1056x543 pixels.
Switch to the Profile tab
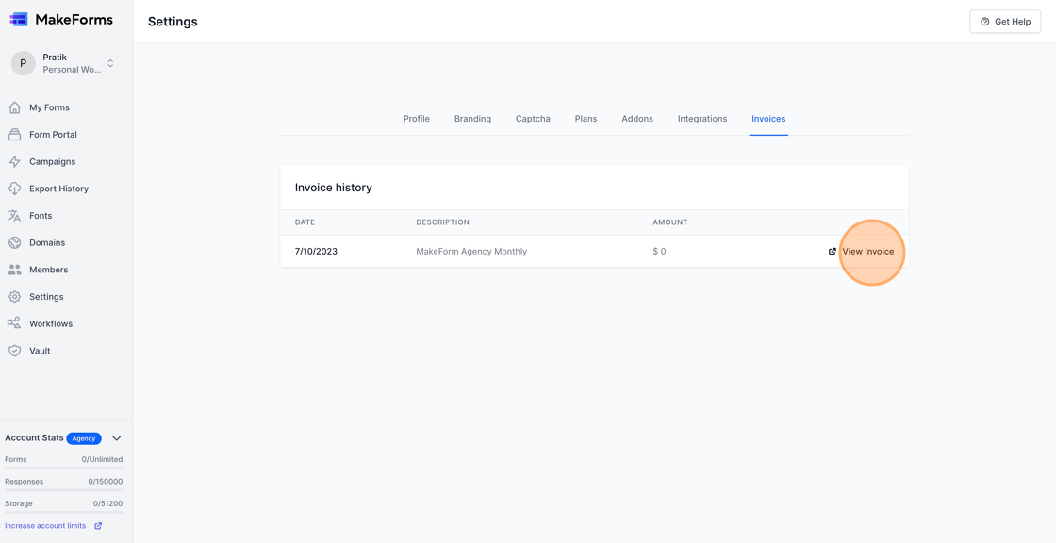click(x=416, y=119)
